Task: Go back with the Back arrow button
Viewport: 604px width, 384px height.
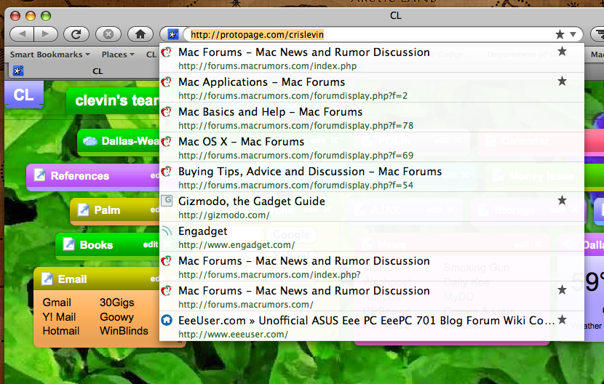Action: coord(22,34)
